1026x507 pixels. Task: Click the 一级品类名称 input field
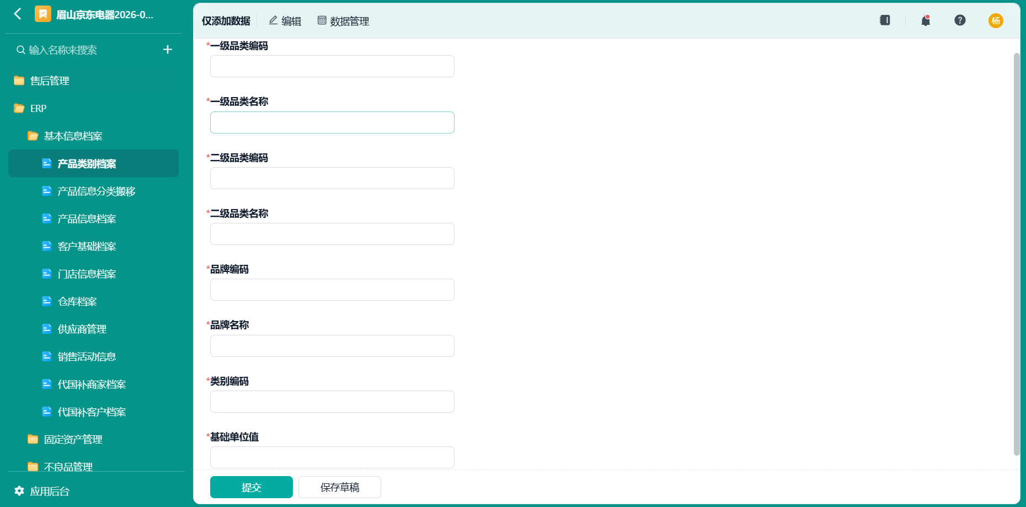point(332,122)
